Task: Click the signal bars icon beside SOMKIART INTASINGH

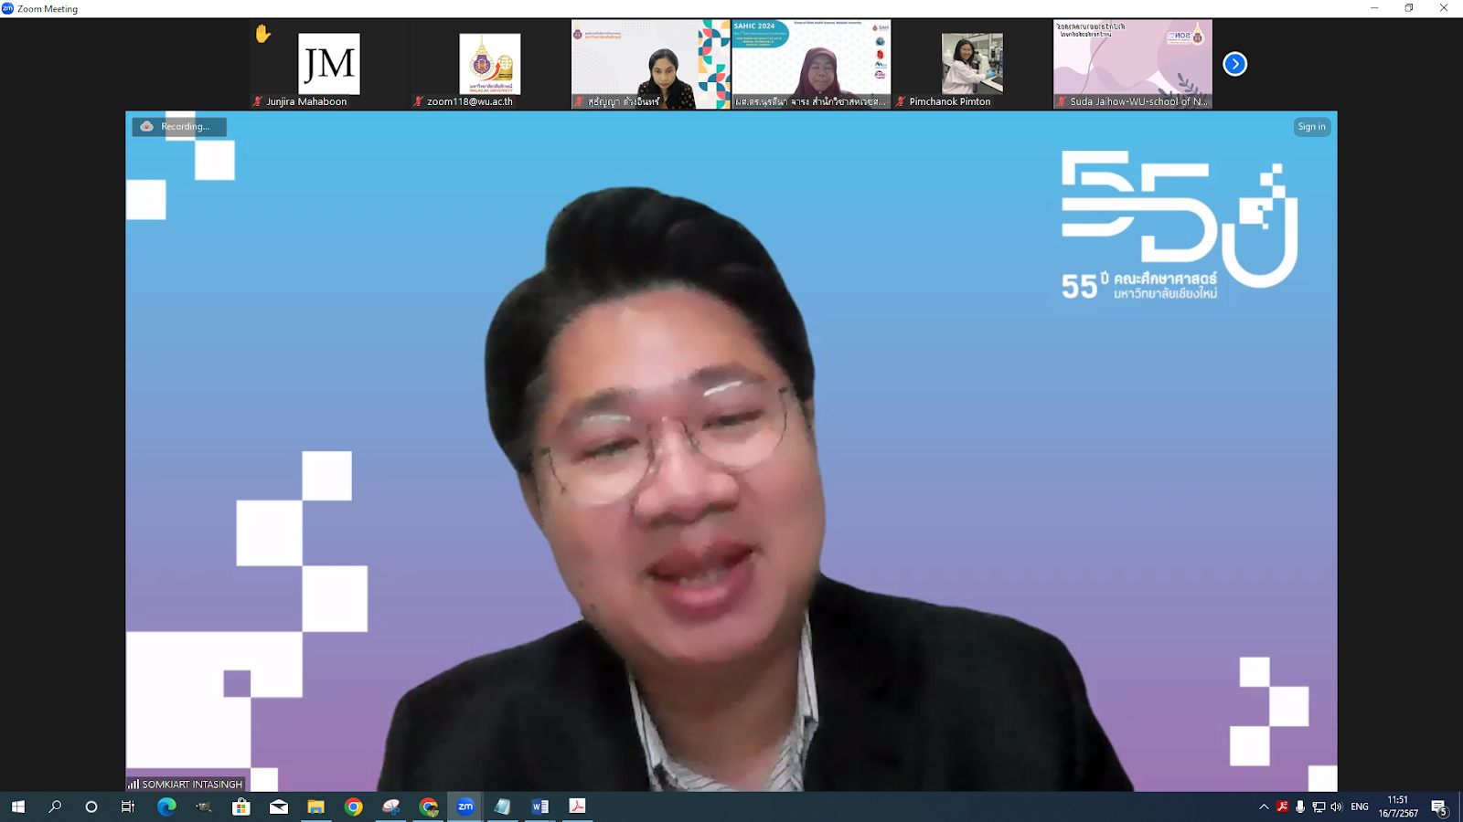Action: (133, 784)
